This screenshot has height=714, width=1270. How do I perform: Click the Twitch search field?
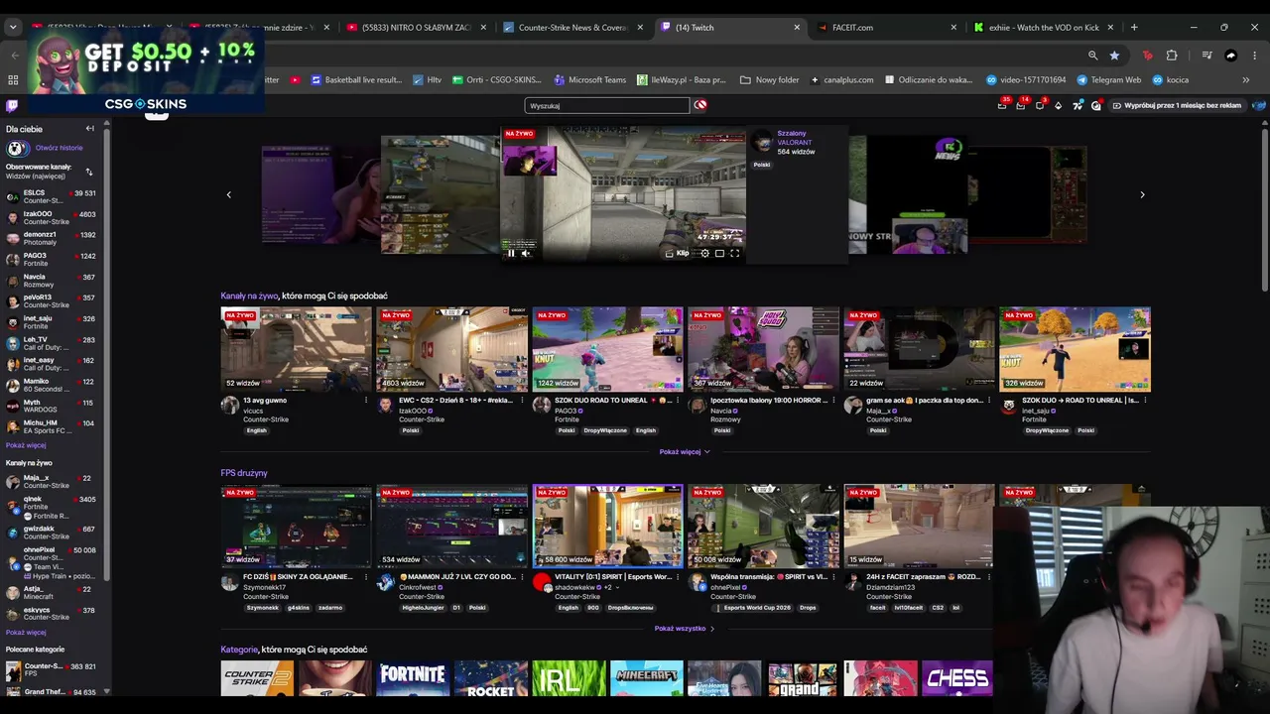pyautogui.click(x=606, y=105)
